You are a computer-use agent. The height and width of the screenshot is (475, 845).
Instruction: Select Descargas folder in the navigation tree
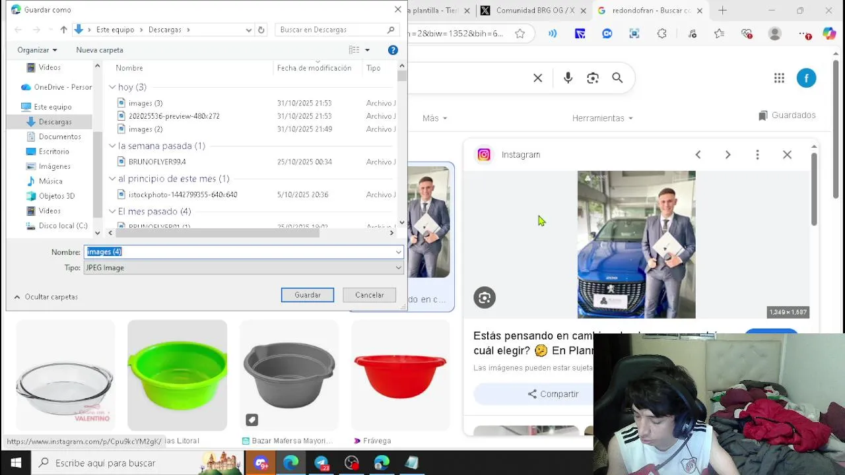[x=50, y=121]
